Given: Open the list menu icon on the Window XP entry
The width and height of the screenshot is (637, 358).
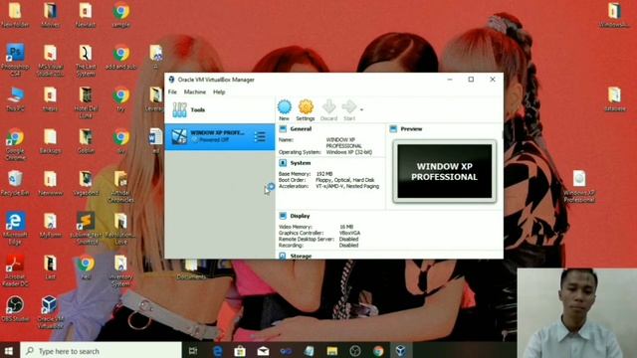Looking at the screenshot, I should click(x=260, y=137).
